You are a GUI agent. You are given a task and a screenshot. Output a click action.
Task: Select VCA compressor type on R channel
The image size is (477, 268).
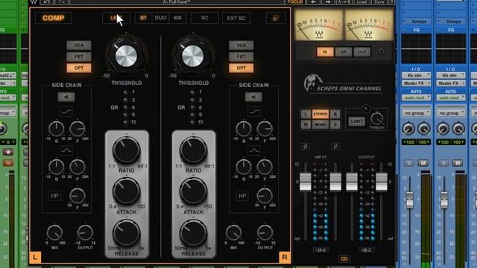(x=241, y=45)
